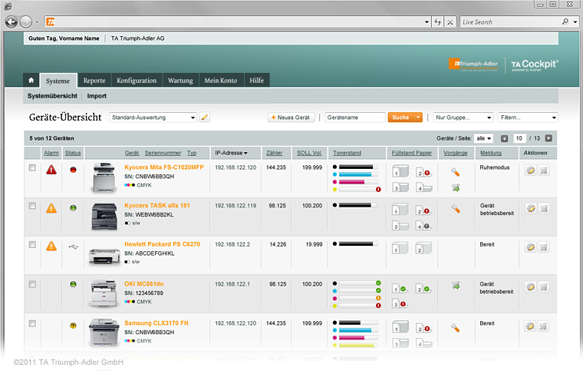
Task: Click the wrench icon in Kyocera TASK alfa 181 row
Action: point(456,209)
